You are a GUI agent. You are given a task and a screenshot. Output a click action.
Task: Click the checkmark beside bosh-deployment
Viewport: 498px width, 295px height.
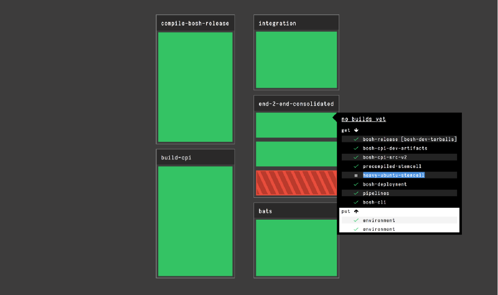coord(355,184)
